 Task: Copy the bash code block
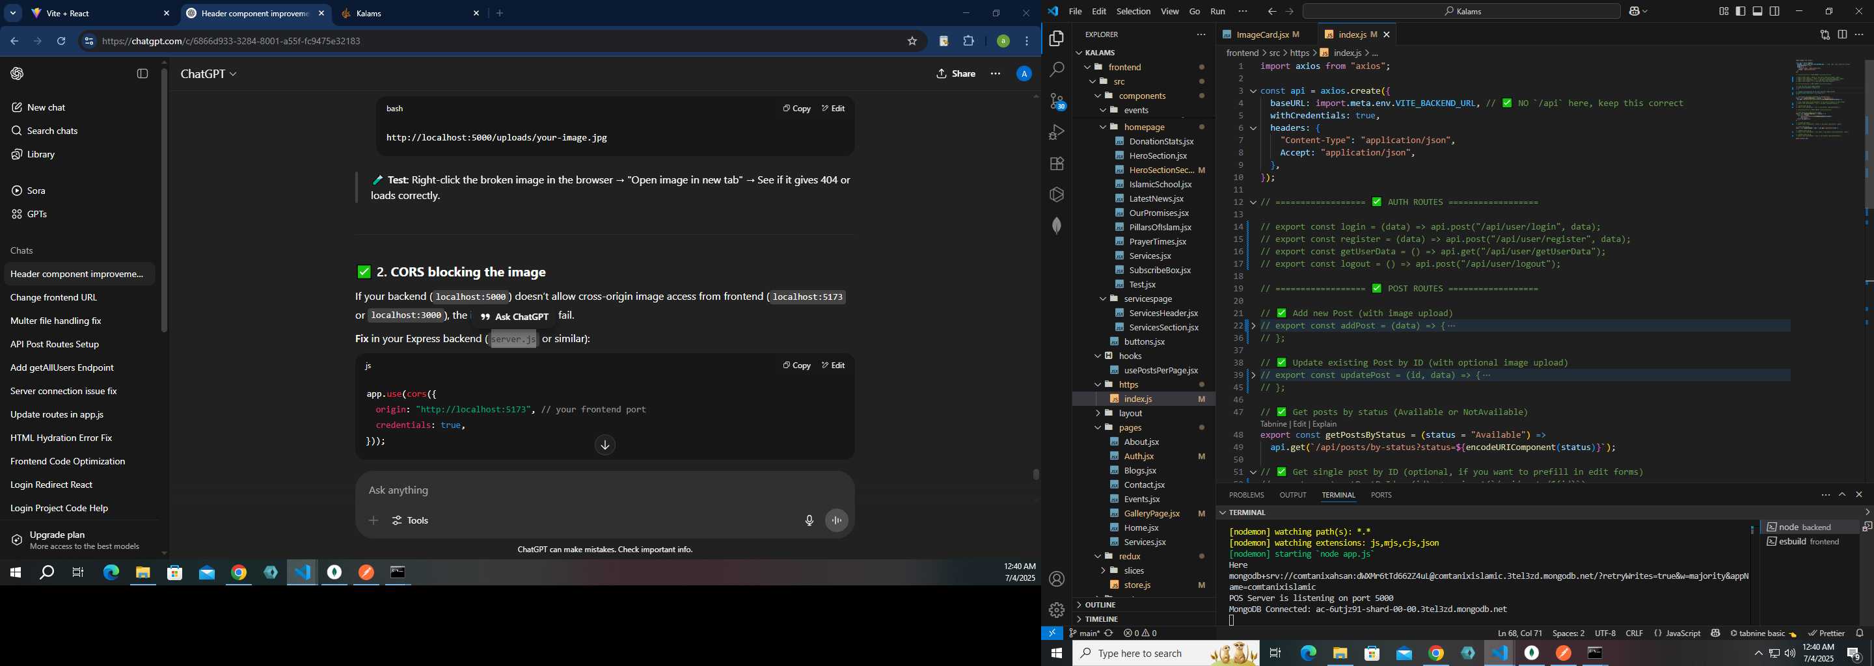pos(796,109)
